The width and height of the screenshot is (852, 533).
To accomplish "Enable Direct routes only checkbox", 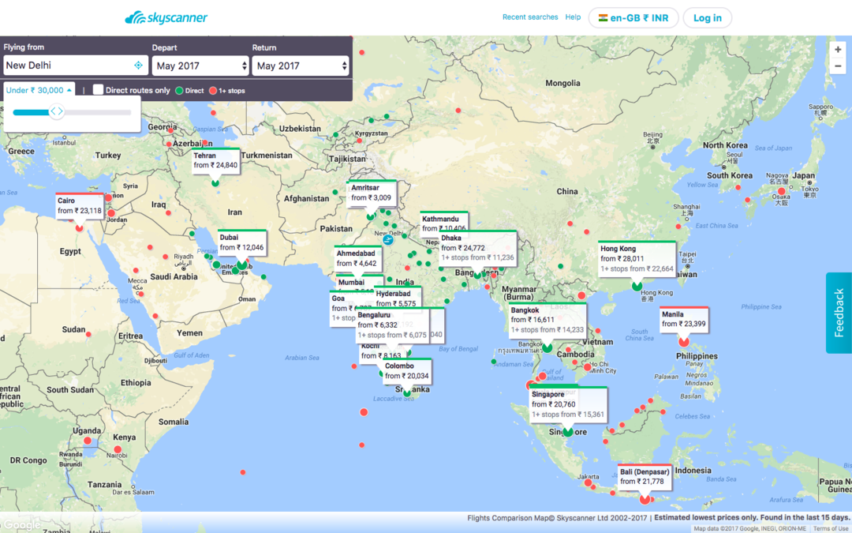I will point(99,90).
